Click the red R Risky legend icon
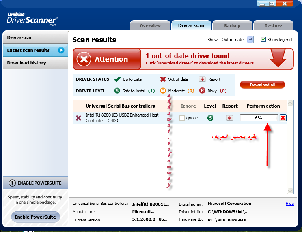 click(x=202, y=91)
